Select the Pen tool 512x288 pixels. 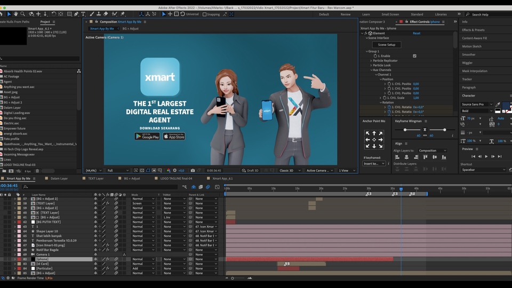[76, 14]
